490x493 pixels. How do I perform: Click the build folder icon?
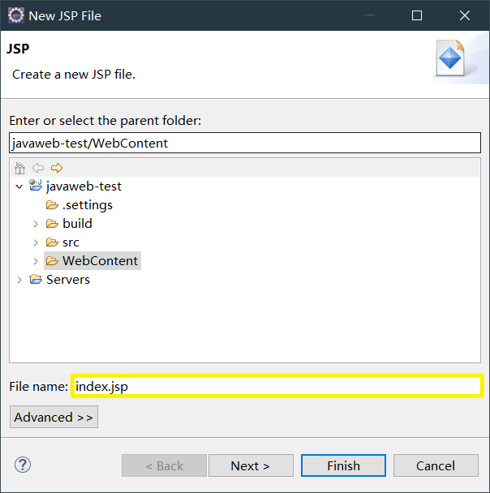pos(52,224)
